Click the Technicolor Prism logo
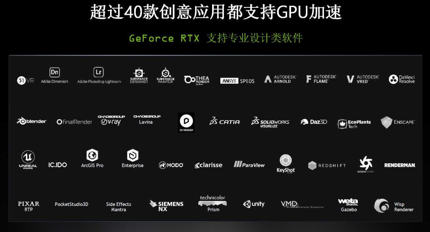This screenshot has width=430, height=232. point(213,204)
